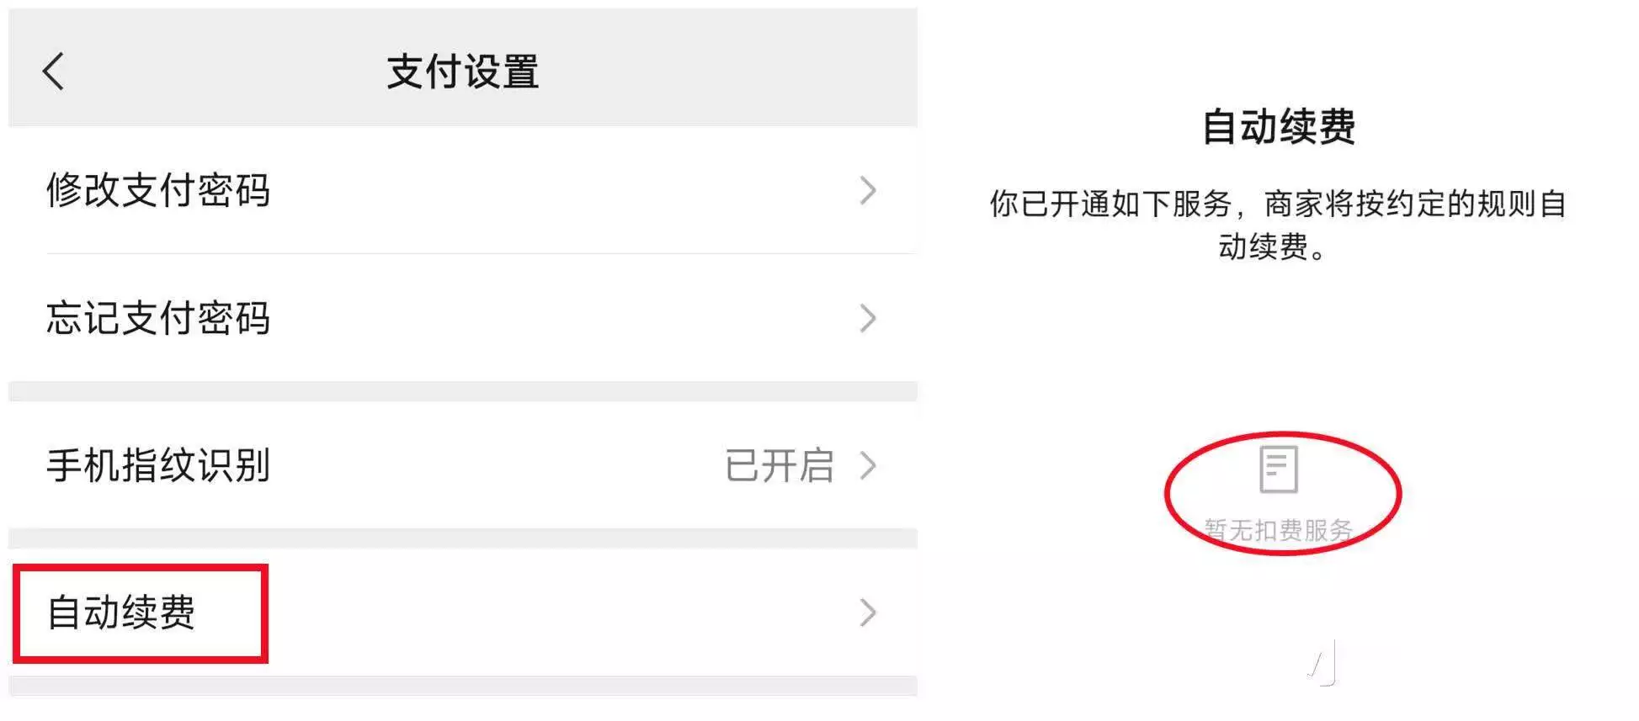Image resolution: width=1639 pixels, height=721 pixels.
Task: Open 手机指纹识别 setting
Action: pyautogui.click(x=463, y=465)
